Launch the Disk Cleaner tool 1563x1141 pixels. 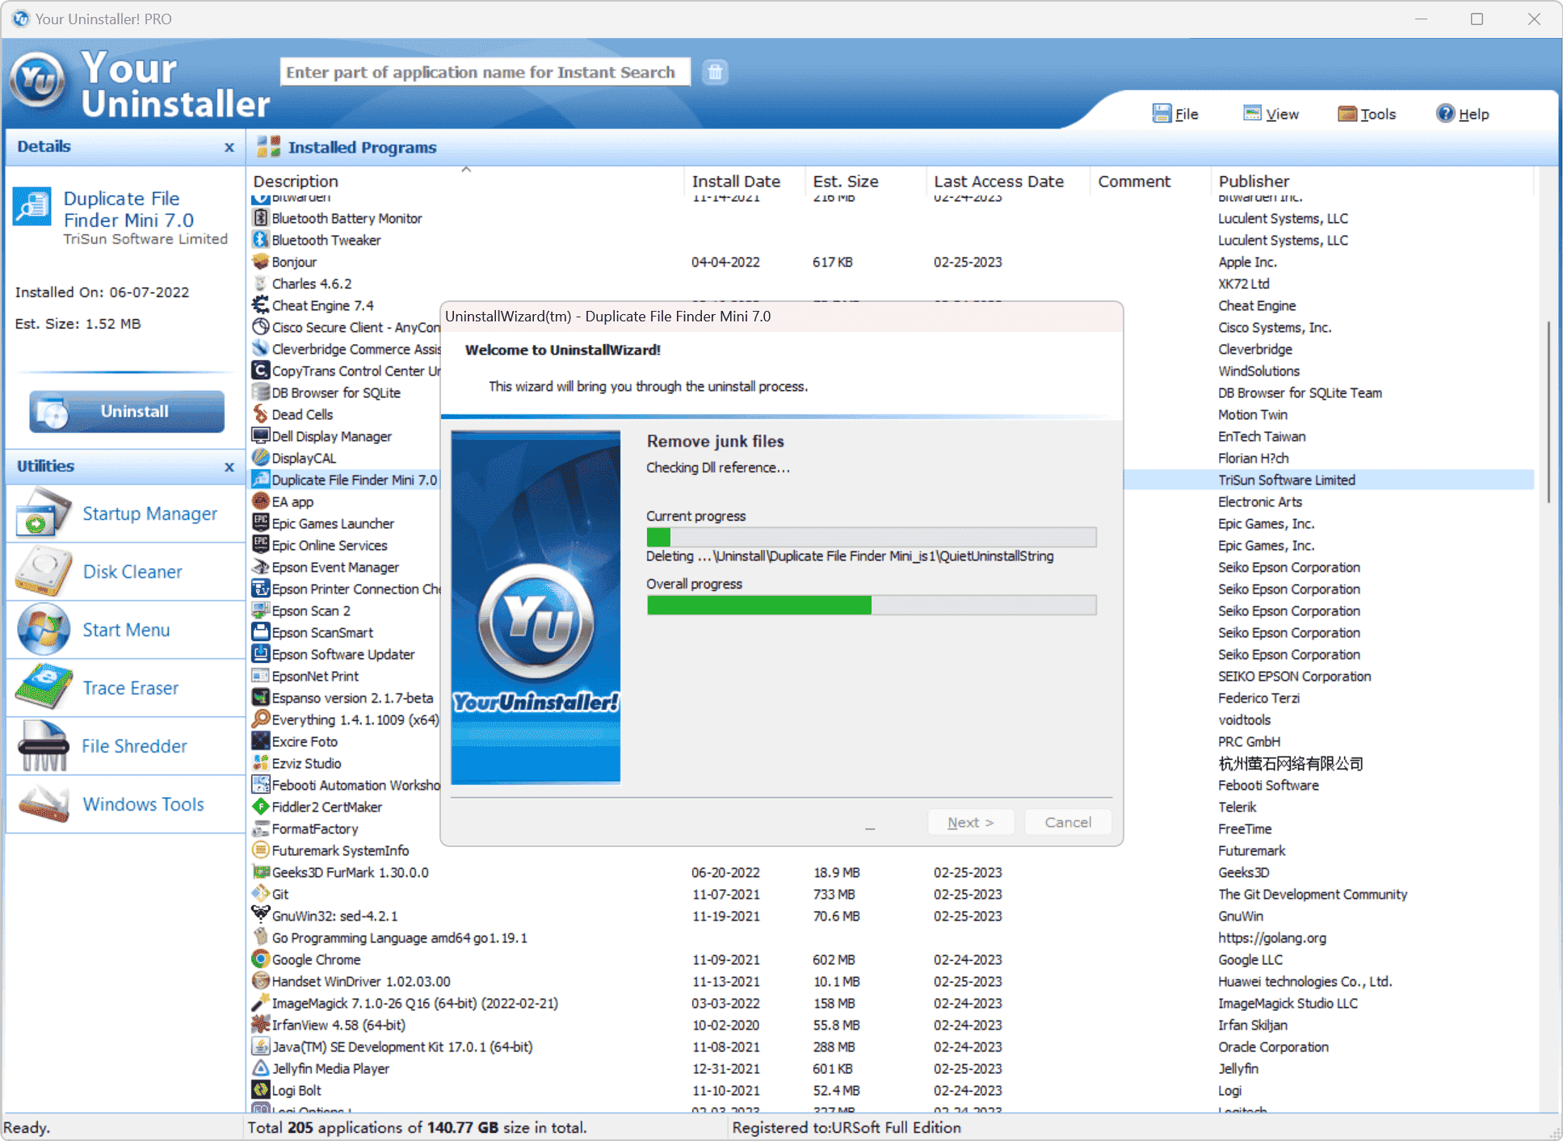point(132,572)
